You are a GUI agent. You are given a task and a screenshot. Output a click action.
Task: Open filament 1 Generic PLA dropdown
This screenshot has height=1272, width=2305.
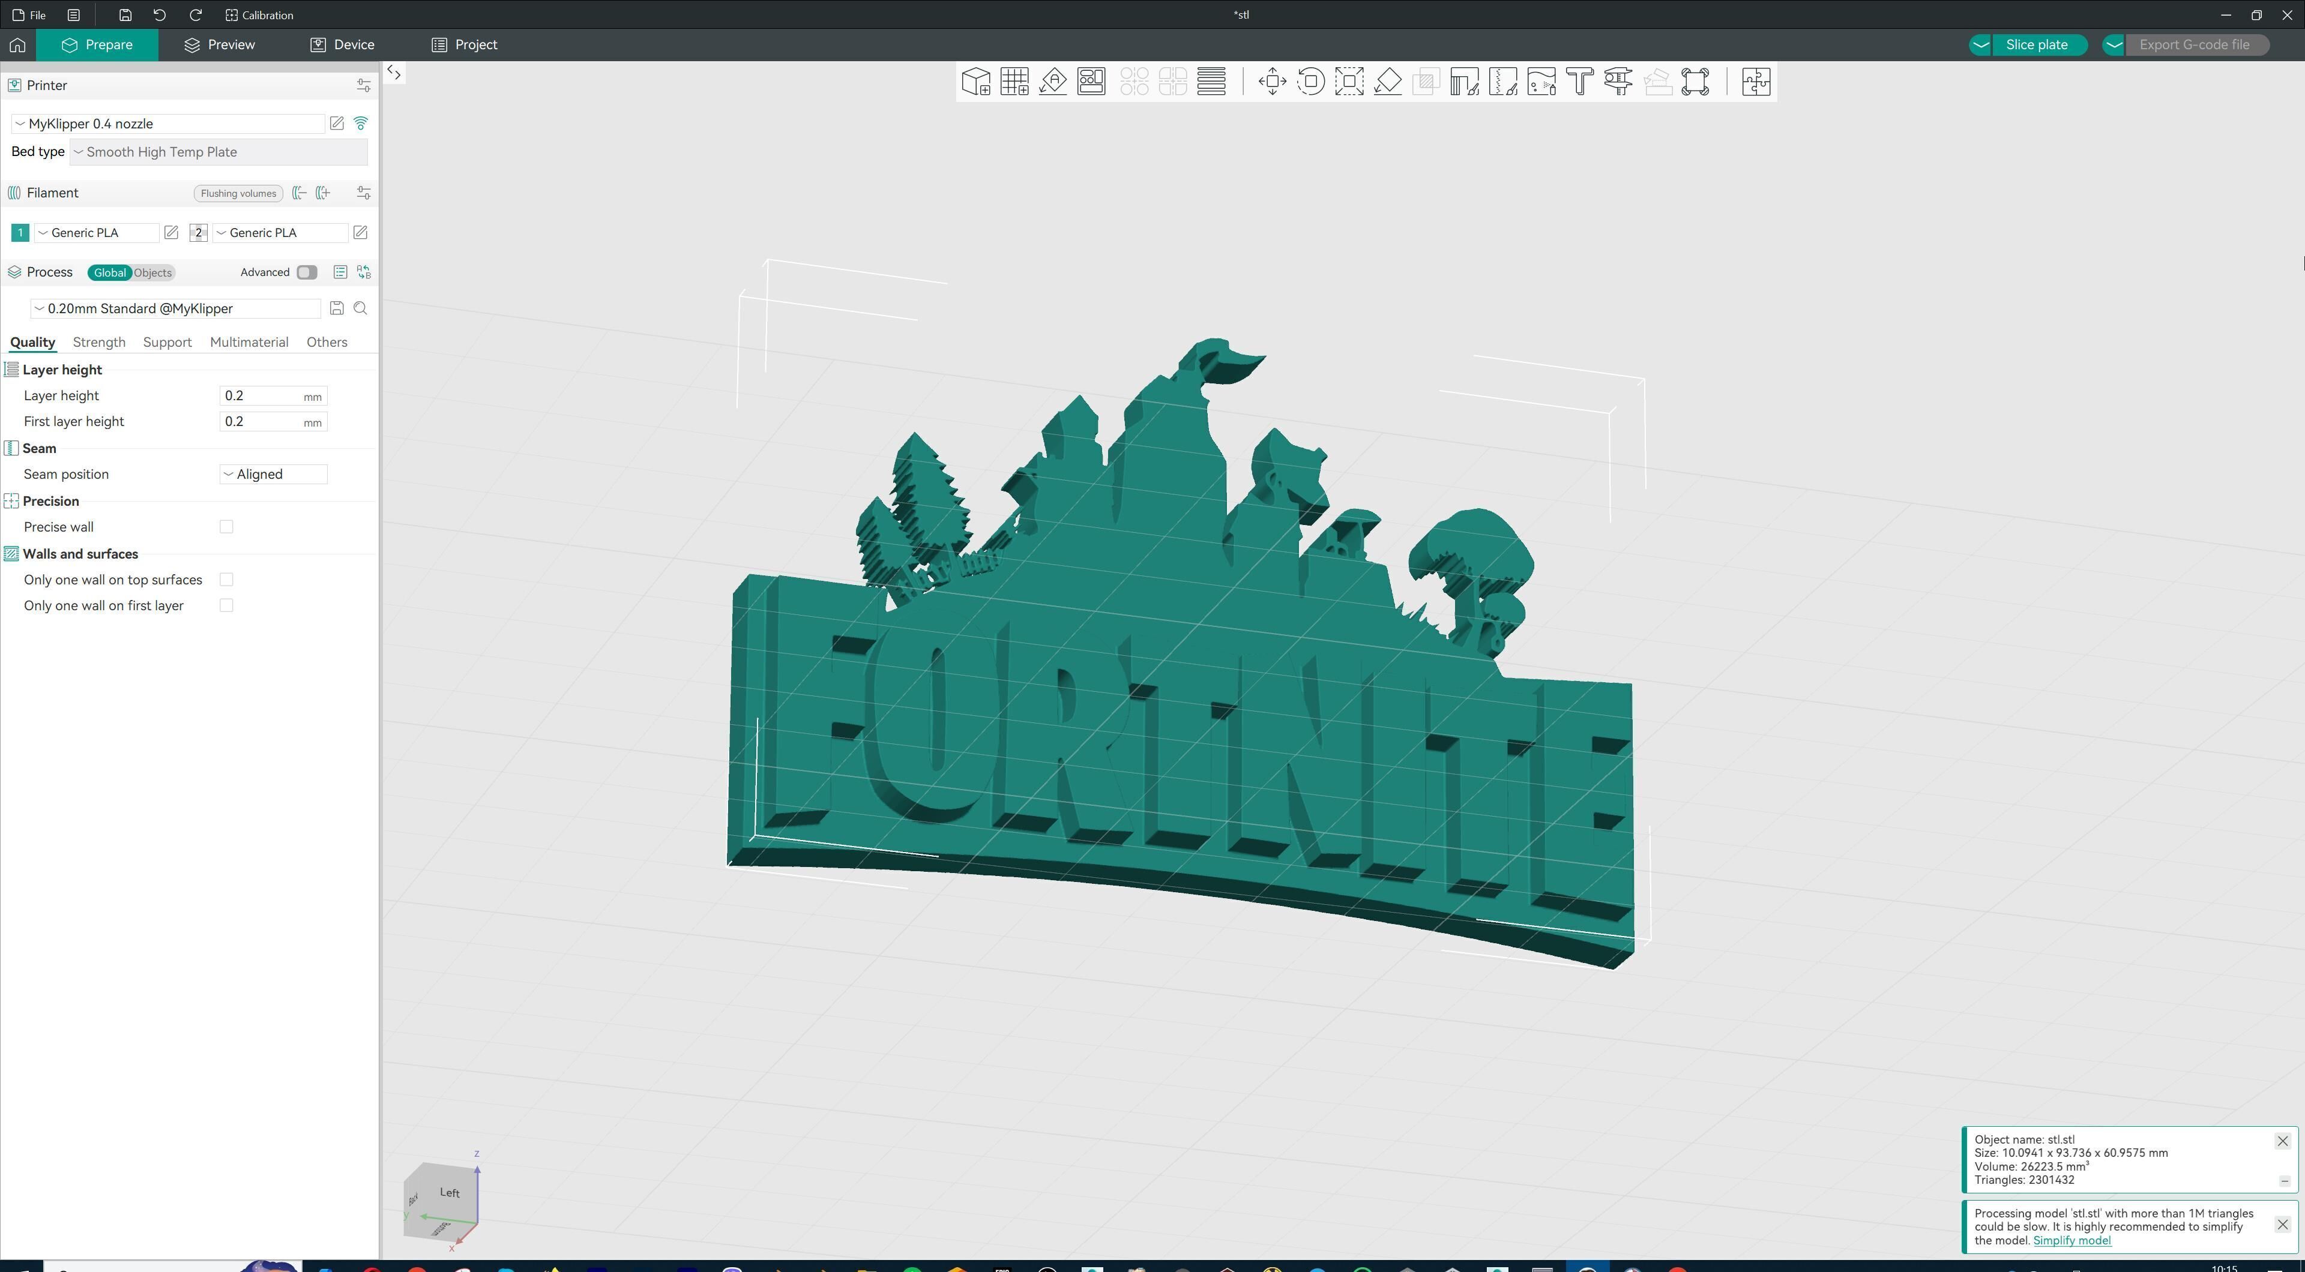pos(97,233)
